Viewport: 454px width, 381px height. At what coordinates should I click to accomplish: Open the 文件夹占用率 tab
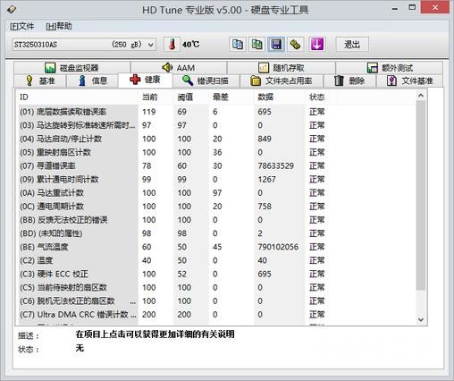pos(282,80)
